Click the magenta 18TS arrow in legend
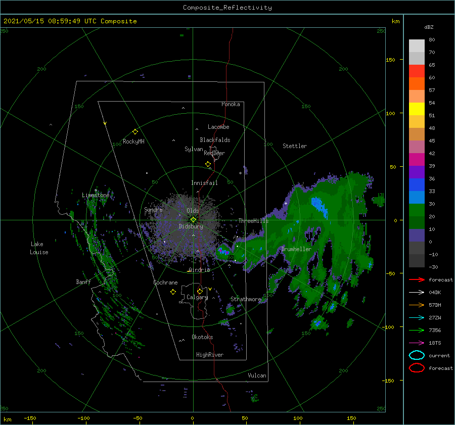This screenshot has width=455, height=425. [417, 343]
